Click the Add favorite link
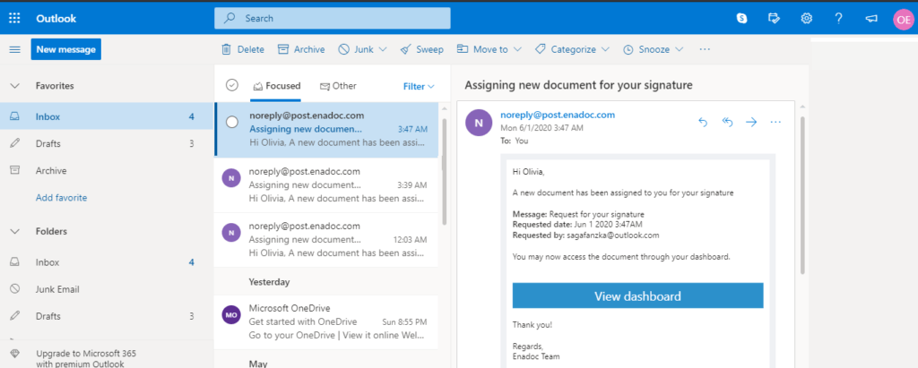Image resolution: width=918 pixels, height=368 pixels. (62, 198)
